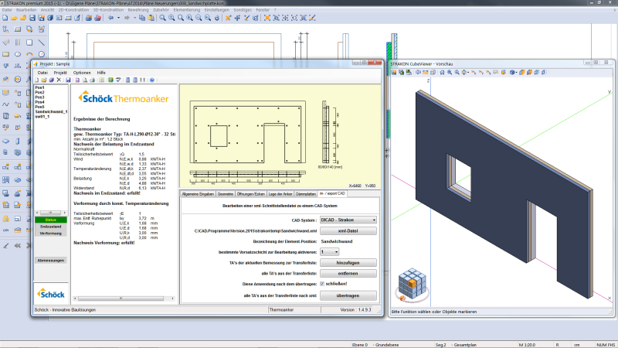
Task: Click the blue undo arrow in STRAKON toolbar
Action: (x=110, y=18)
